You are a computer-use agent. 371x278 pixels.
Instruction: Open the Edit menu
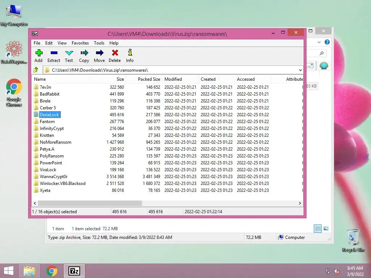pyautogui.click(x=49, y=43)
